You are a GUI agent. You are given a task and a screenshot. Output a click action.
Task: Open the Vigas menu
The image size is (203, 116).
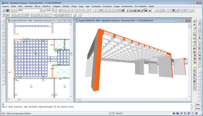pyautogui.click(x=81, y=6)
